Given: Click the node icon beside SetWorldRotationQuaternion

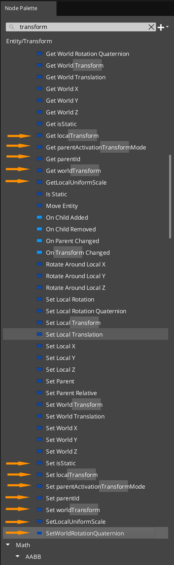Looking at the screenshot, I should click(40, 533).
